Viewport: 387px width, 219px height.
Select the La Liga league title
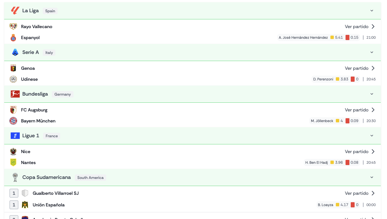point(30,11)
